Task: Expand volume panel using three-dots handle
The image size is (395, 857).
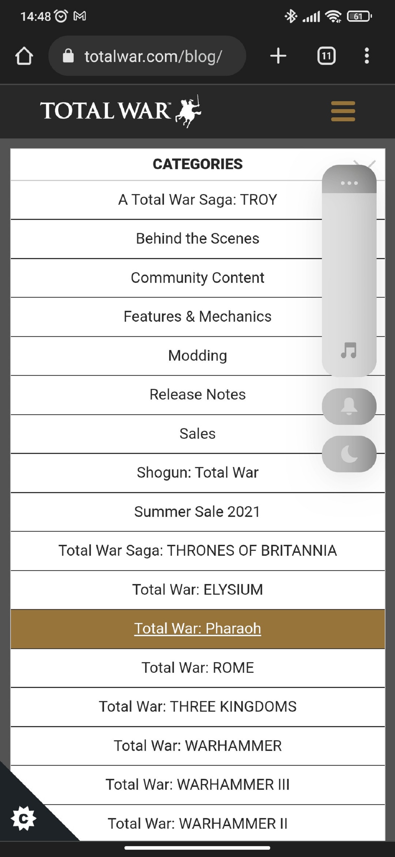Action: 349,183
